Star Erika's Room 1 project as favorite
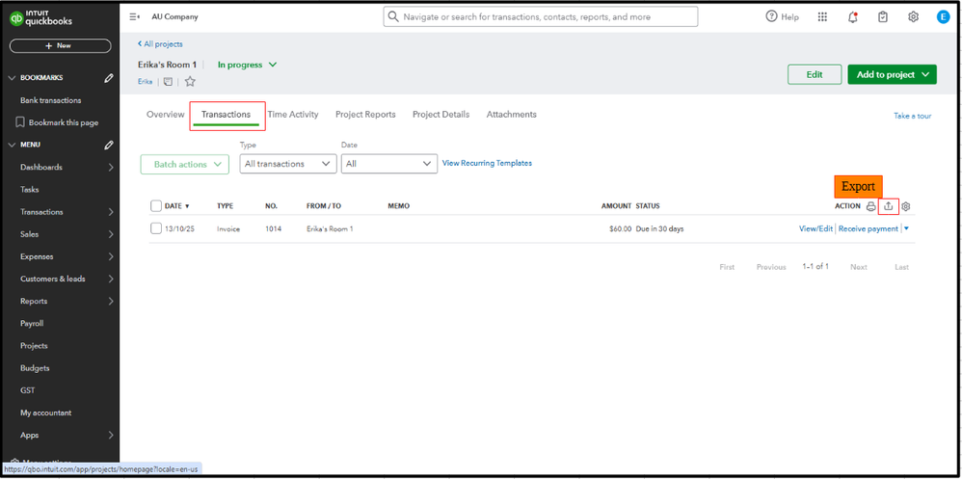The height and width of the screenshot is (479, 962). click(190, 81)
